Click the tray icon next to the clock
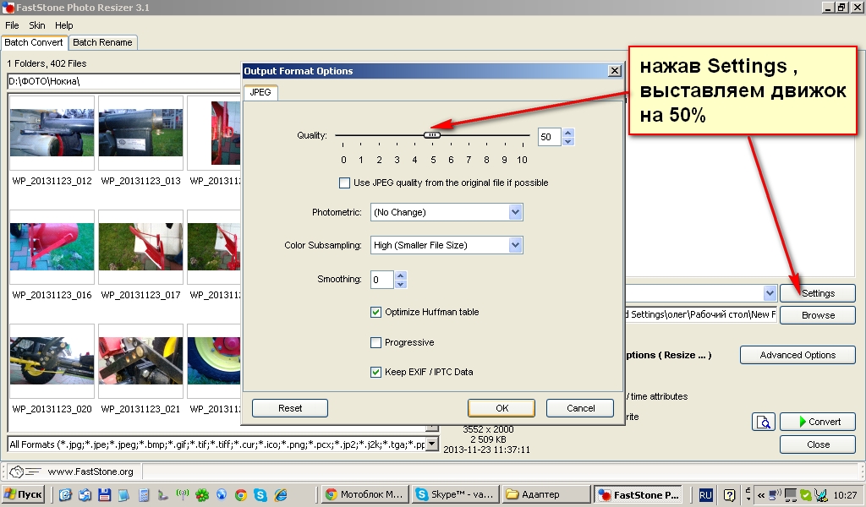The width and height of the screenshot is (866, 507). point(821,495)
